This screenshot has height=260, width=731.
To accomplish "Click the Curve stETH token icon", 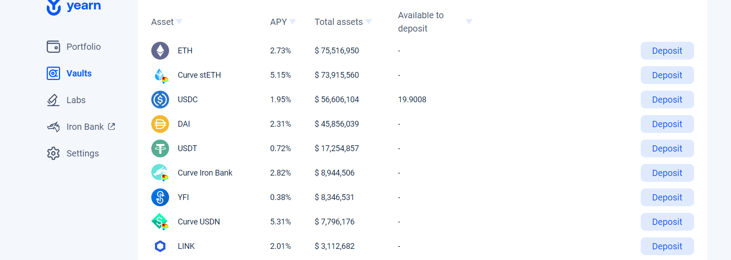I will pyautogui.click(x=161, y=76).
